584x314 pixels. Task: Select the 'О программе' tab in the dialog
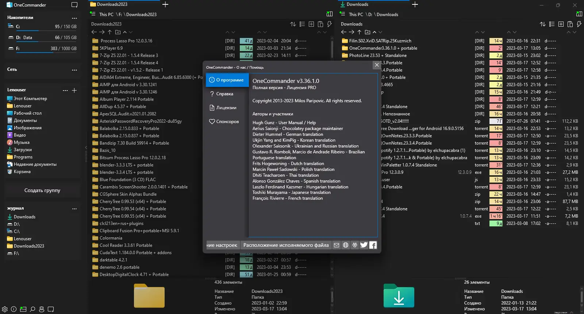click(227, 80)
